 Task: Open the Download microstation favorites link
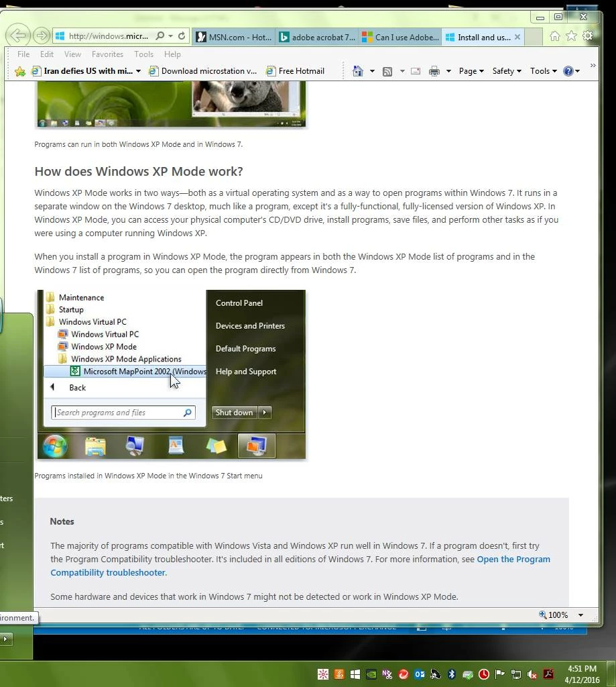point(202,71)
